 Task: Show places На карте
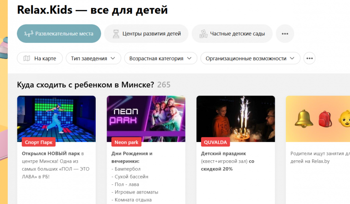40,58
